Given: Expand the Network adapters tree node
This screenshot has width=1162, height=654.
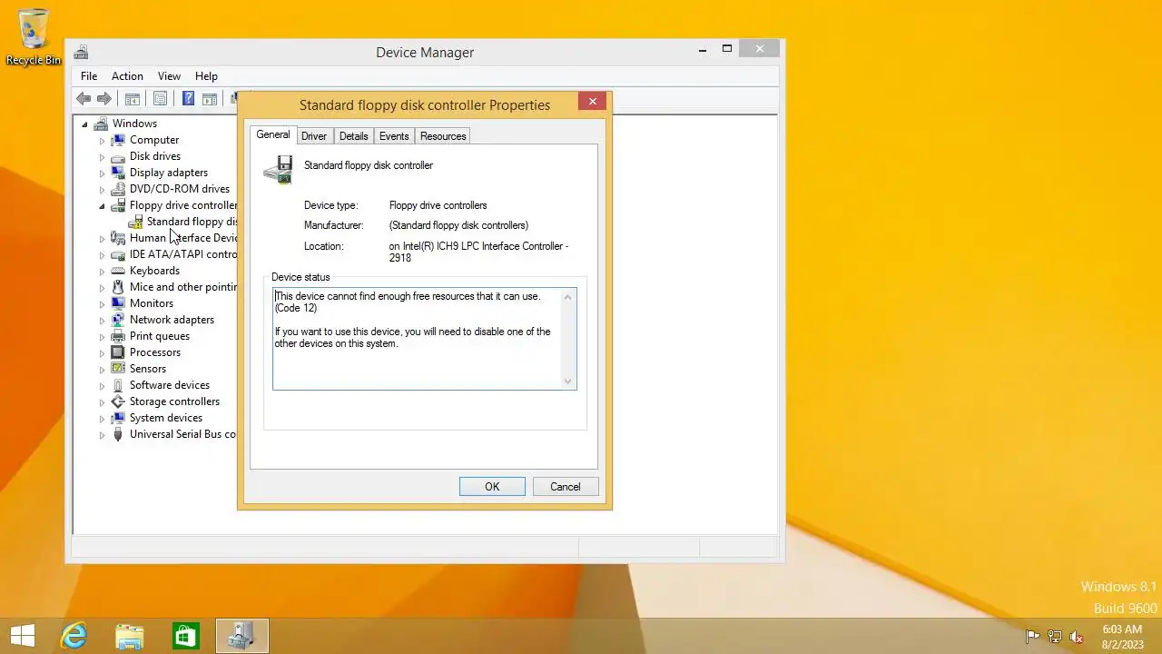Looking at the screenshot, I should click(102, 321).
